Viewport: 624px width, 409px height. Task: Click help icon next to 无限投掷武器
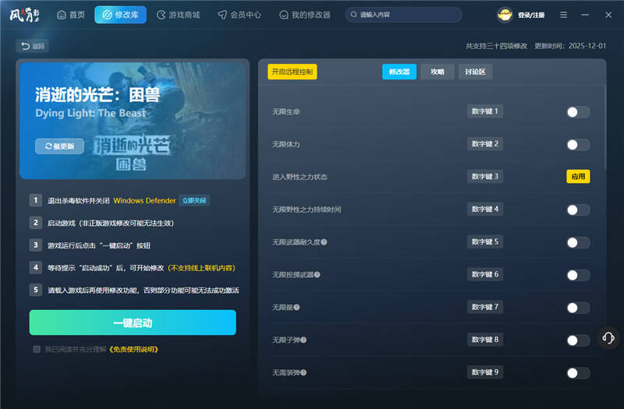click(317, 275)
